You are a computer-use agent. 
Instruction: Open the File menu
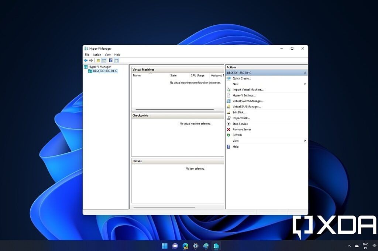[87, 54]
